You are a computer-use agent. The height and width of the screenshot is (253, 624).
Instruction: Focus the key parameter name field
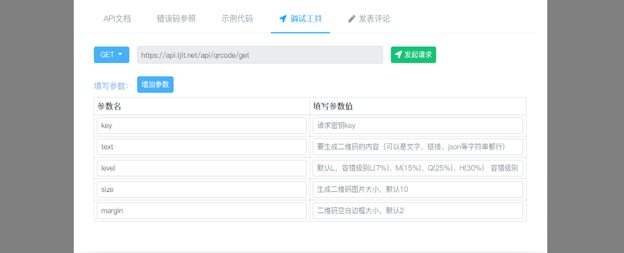coord(202,126)
